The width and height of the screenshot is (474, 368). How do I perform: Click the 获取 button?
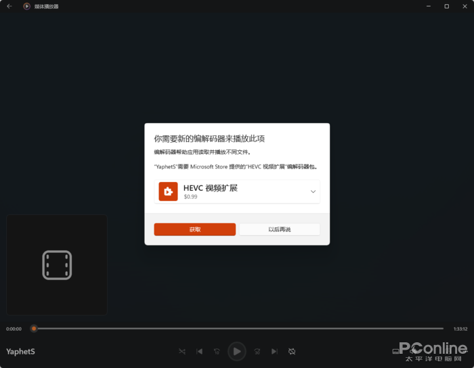(195, 229)
